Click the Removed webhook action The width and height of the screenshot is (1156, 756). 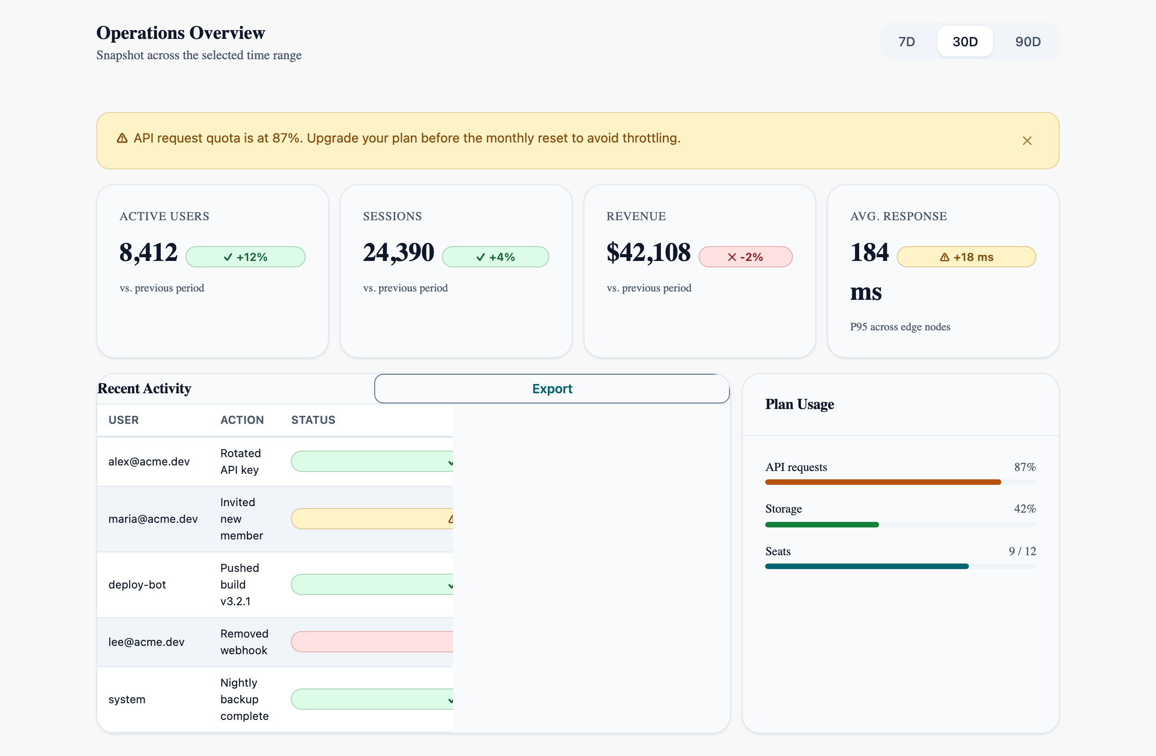pyautogui.click(x=245, y=641)
